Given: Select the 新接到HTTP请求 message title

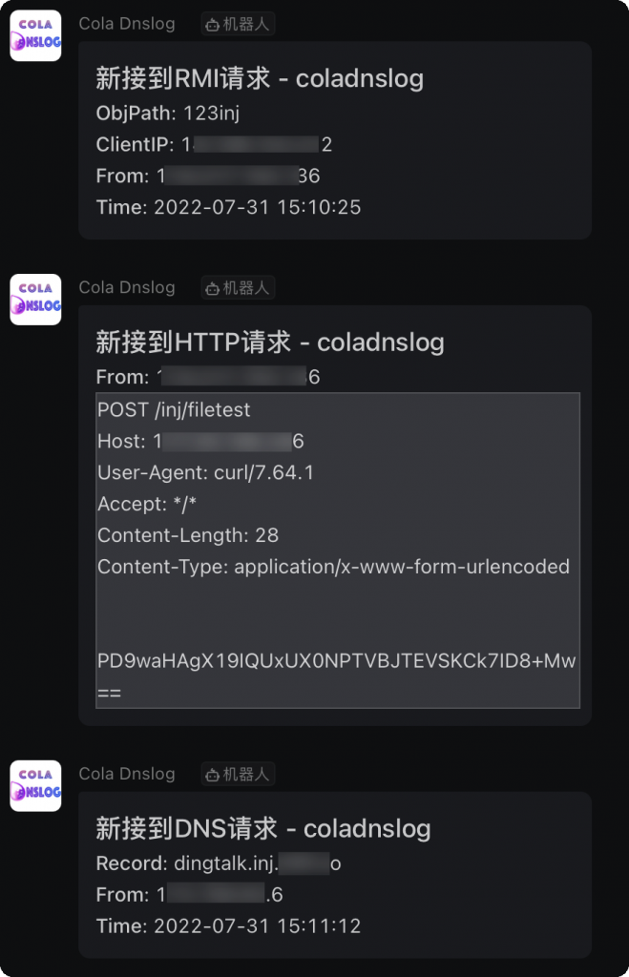Looking at the screenshot, I should [x=272, y=342].
